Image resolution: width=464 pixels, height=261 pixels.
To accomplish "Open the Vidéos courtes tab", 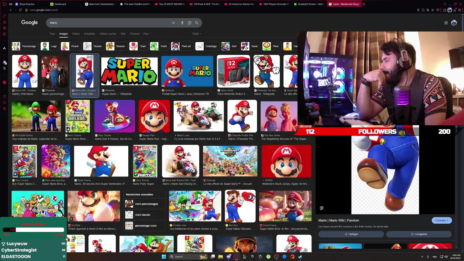I will click(108, 34).
